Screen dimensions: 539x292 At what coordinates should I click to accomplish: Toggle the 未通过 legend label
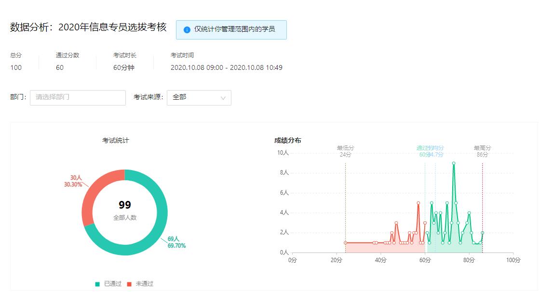click(143, 284)
